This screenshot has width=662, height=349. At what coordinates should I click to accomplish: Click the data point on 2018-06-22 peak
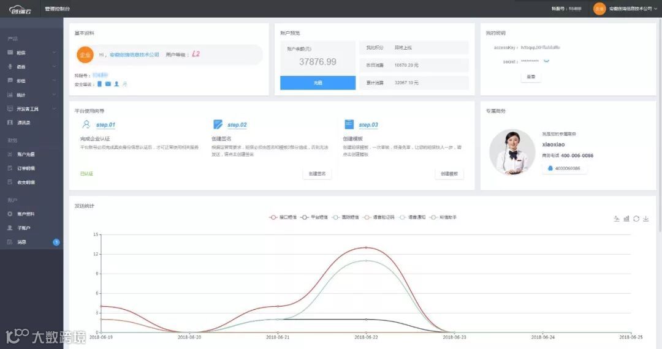[x=366, y=248]
